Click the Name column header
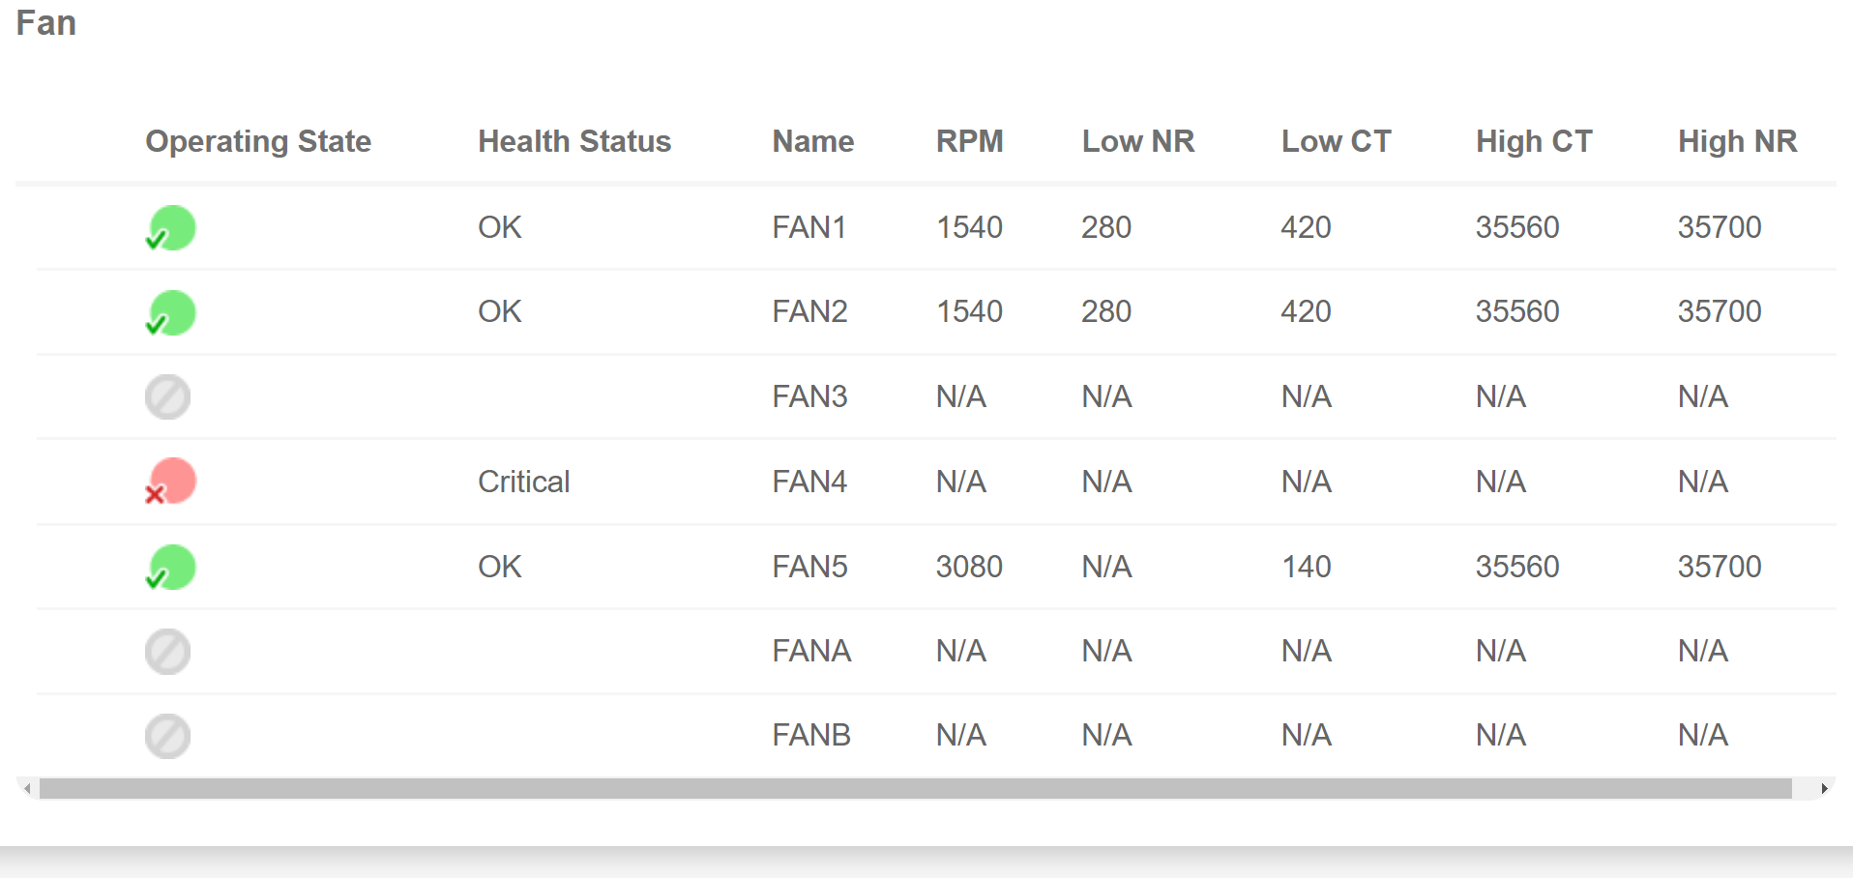The width and height of the screenshot is (1853, 878). click(x=813, y=141)
